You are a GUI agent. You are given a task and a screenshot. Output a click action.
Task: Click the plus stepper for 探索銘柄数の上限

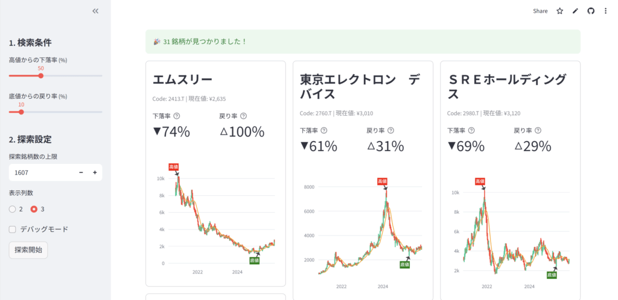[95, 173]
